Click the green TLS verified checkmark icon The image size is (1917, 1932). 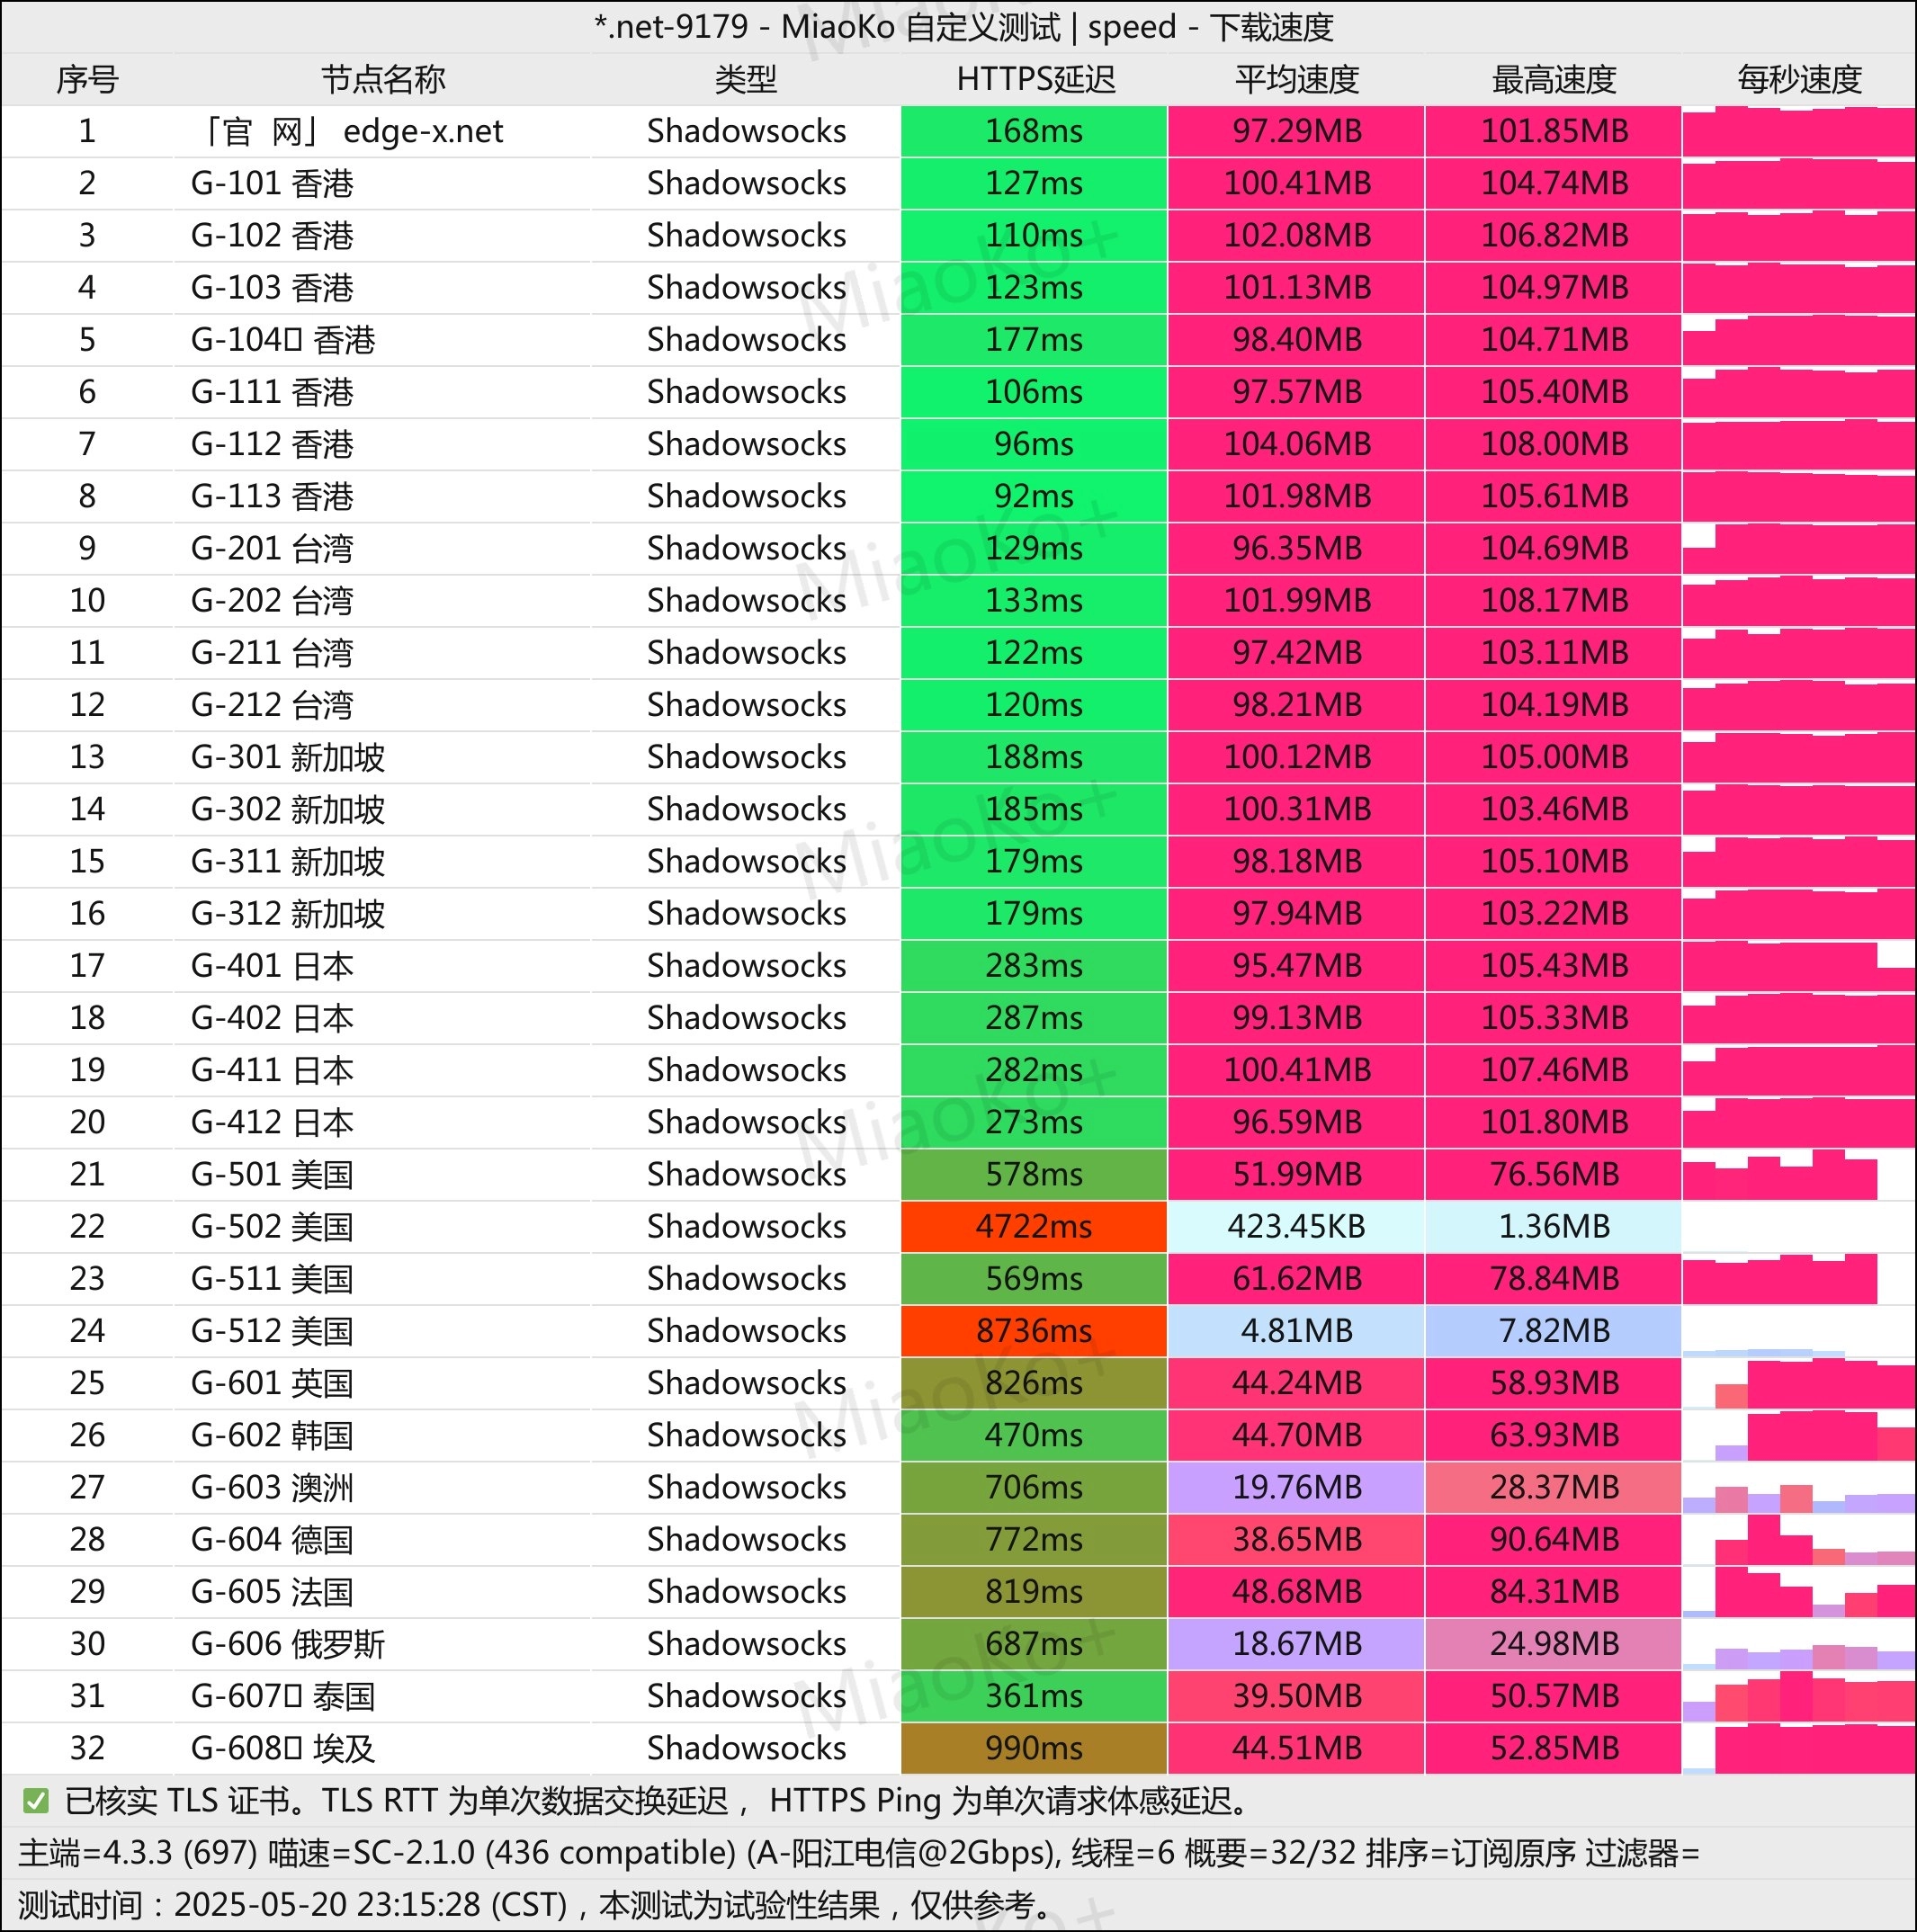click(x=36, y=1801)
